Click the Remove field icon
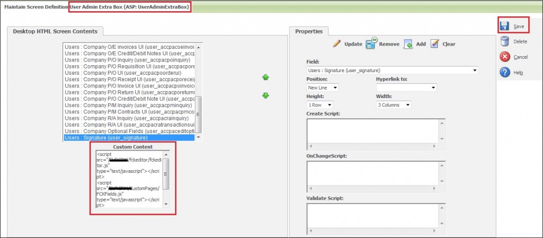The width and height of the screenshot is (543, 238). pos(371,43)
